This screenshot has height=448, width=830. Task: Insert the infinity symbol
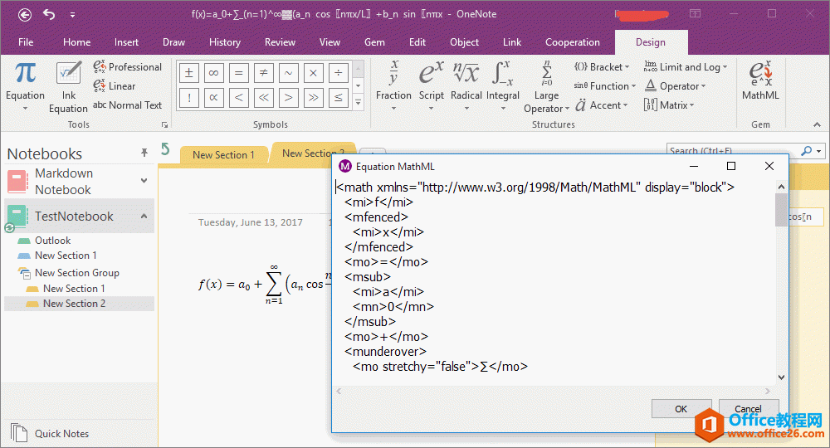(x=214, y=72)
